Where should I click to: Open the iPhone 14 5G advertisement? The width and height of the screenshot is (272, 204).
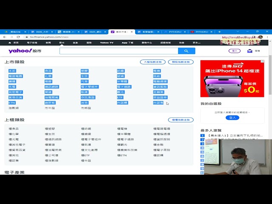[x=232, y=79]
